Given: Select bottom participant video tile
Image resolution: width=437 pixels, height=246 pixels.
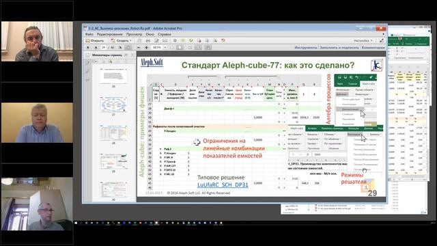Looking at the screenshot, I should (x=37, y=204).
